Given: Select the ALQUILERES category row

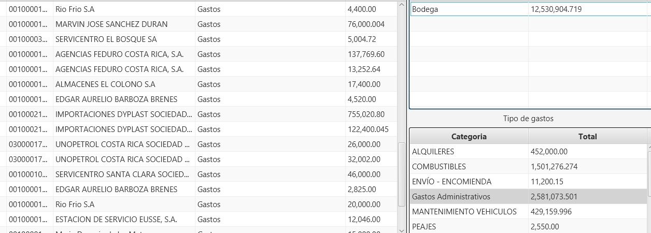Looking at the screenshot, I should [x=469, y=152].
